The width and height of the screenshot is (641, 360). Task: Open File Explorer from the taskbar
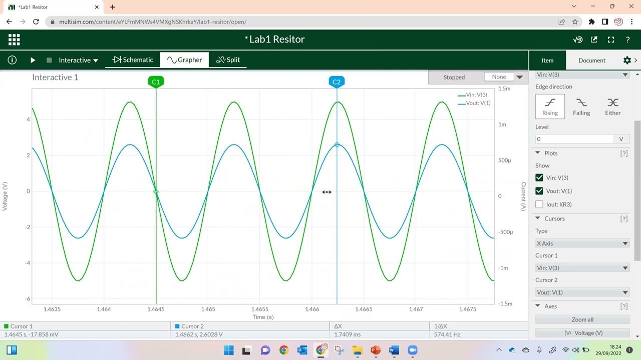[x=357, y=350]
